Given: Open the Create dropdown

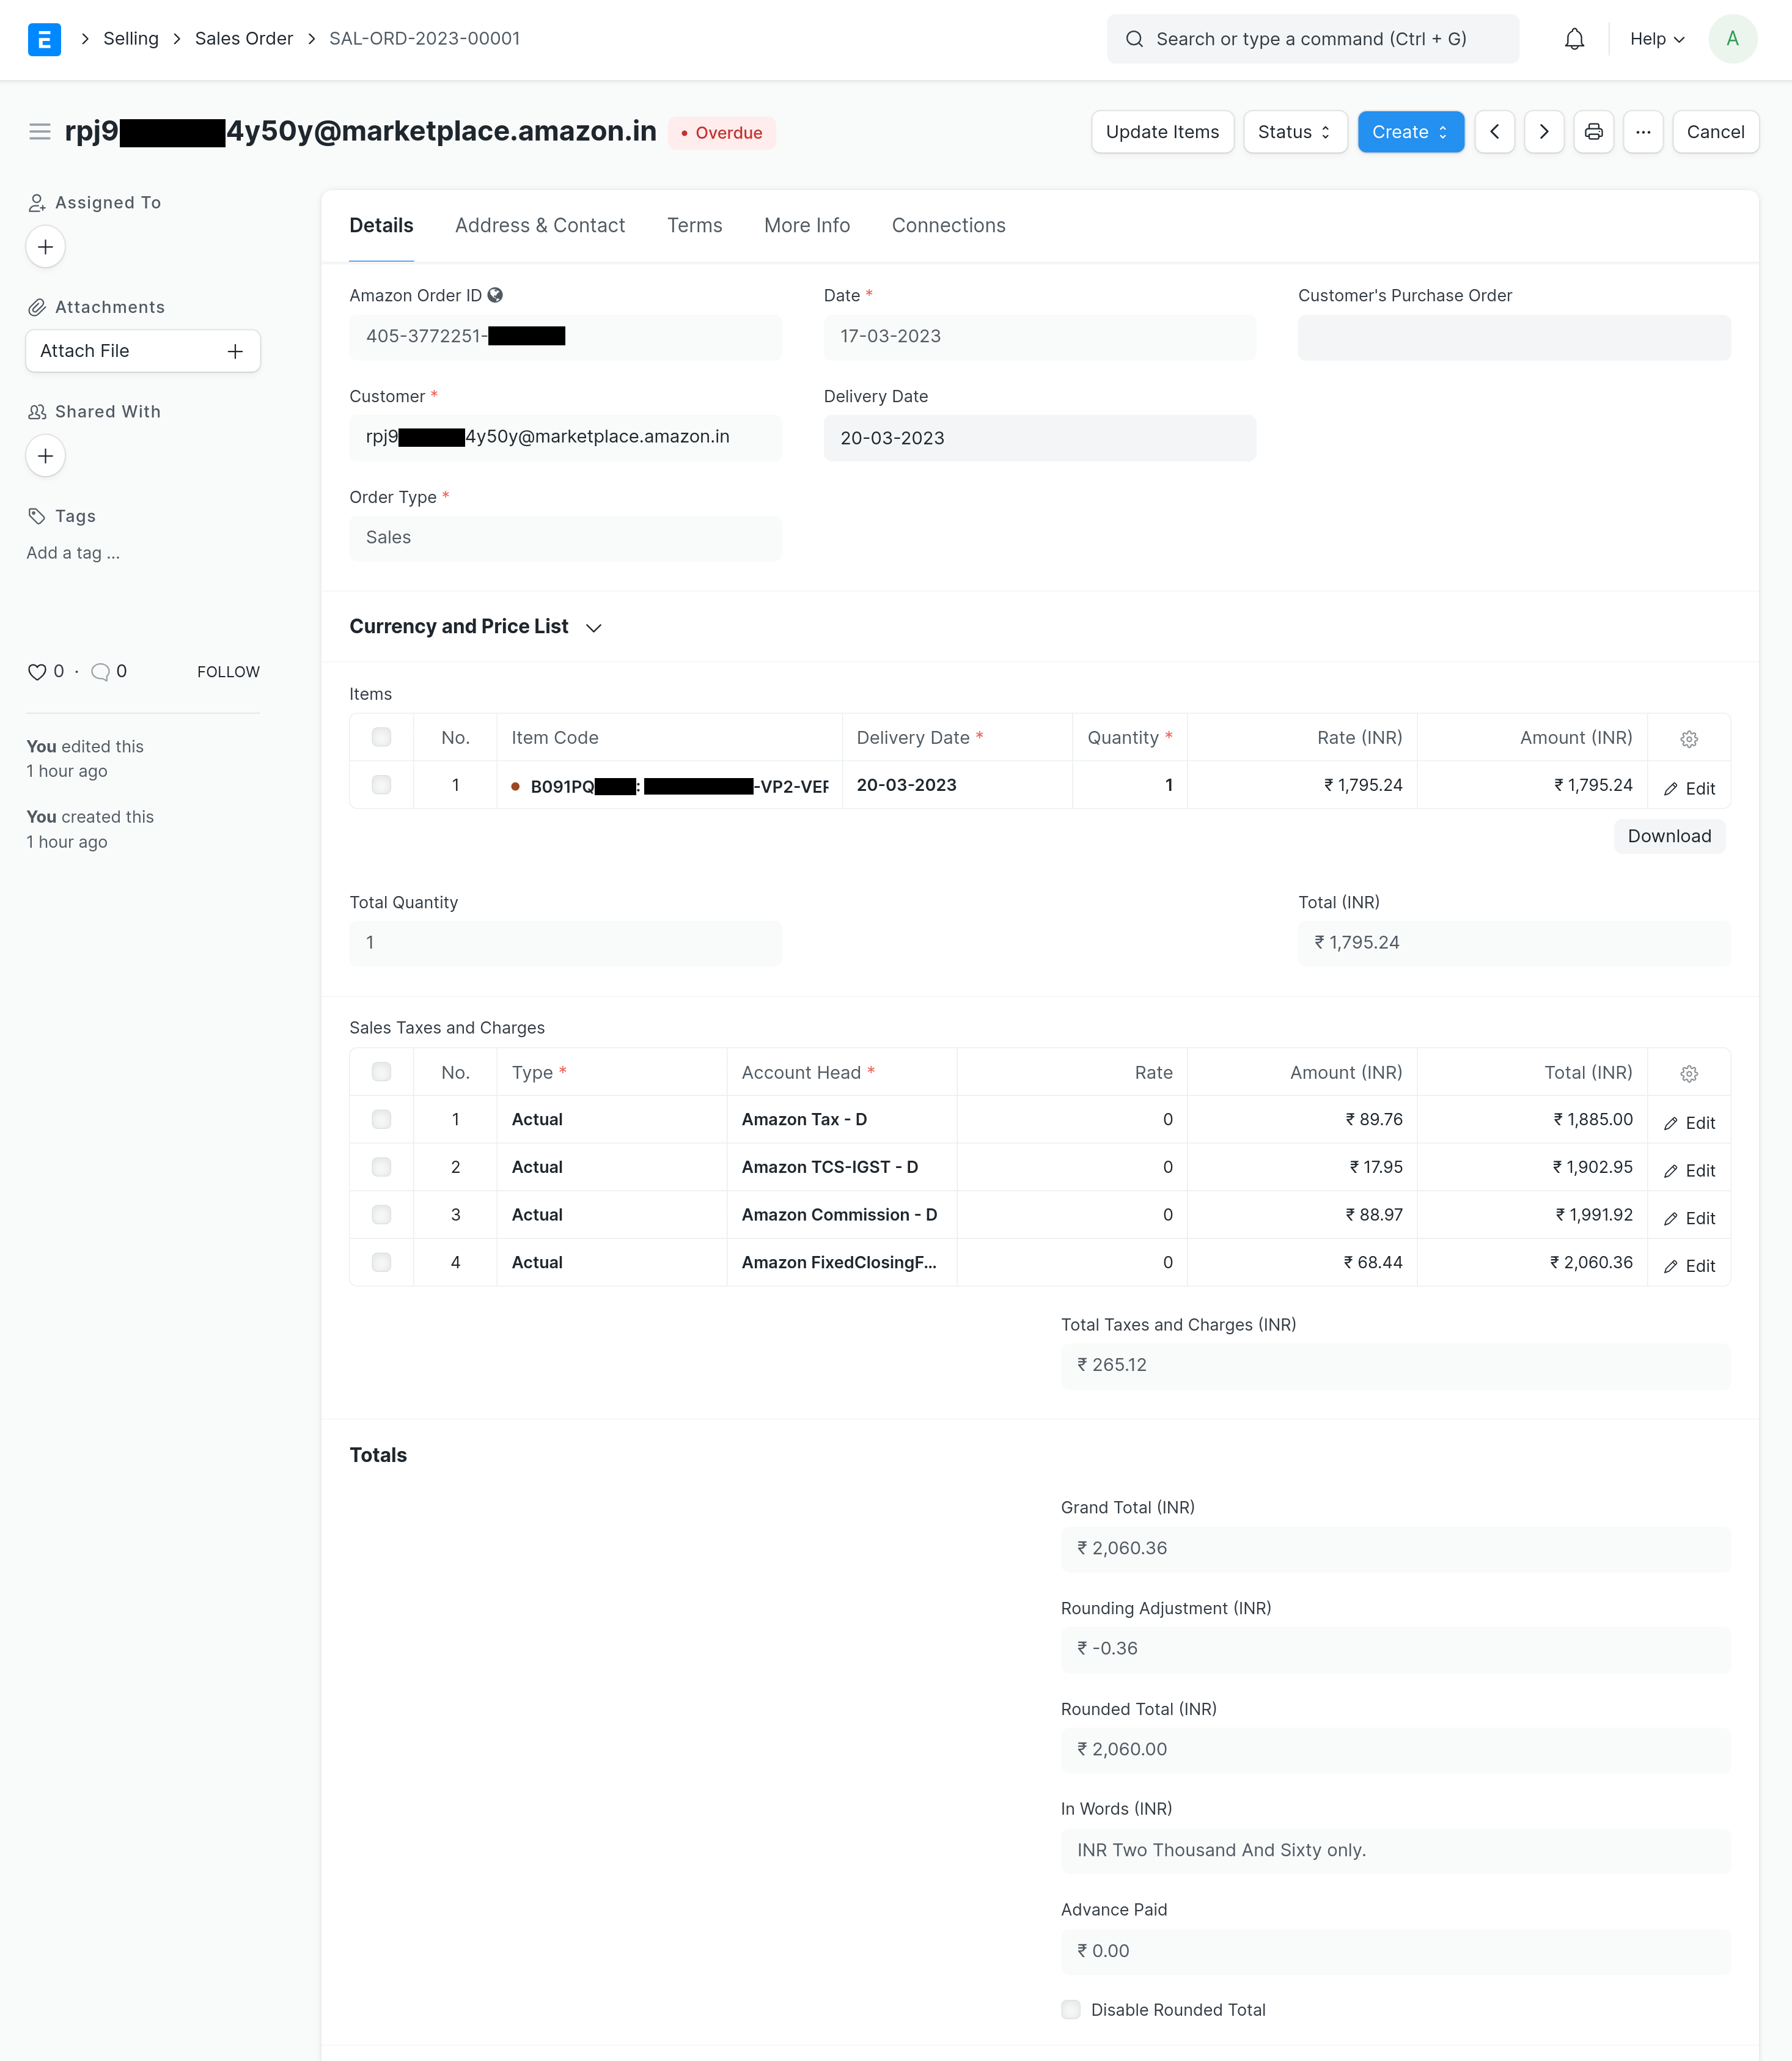Looking at the screenshot, I should coord(1410,131).
